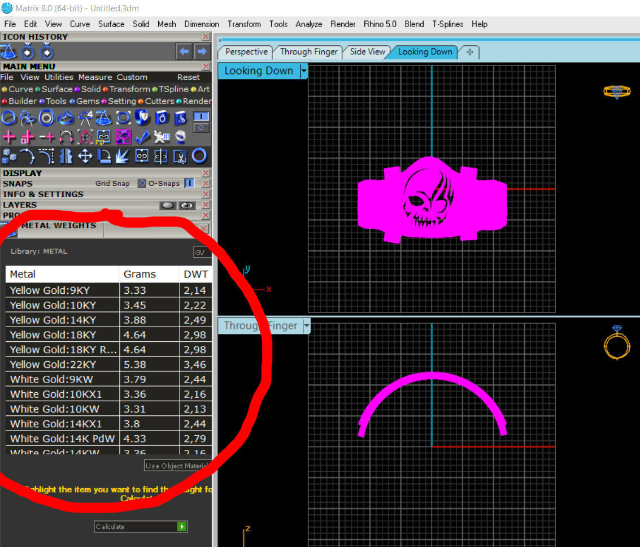Click Reset in Main Menu
The image size is (640, 547).
pyautogui.click(x=188, y=77)
